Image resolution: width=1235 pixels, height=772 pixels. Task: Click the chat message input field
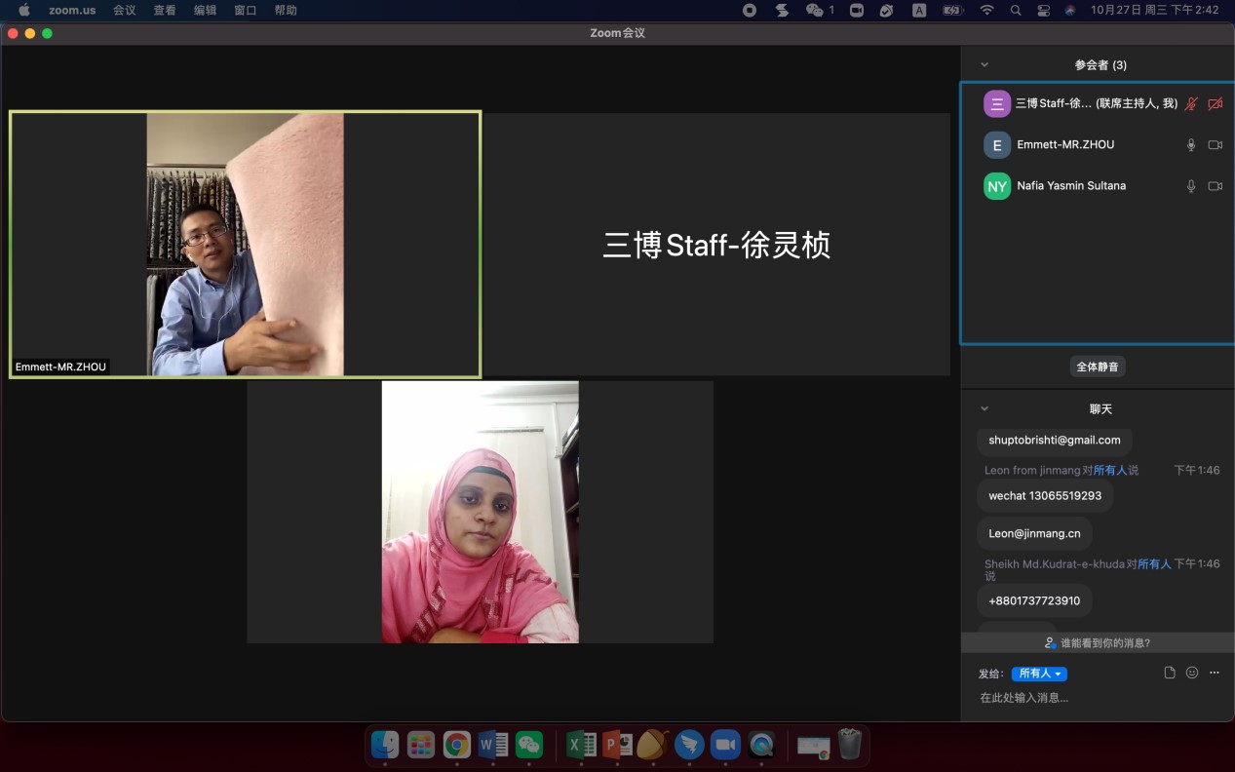1092,698
